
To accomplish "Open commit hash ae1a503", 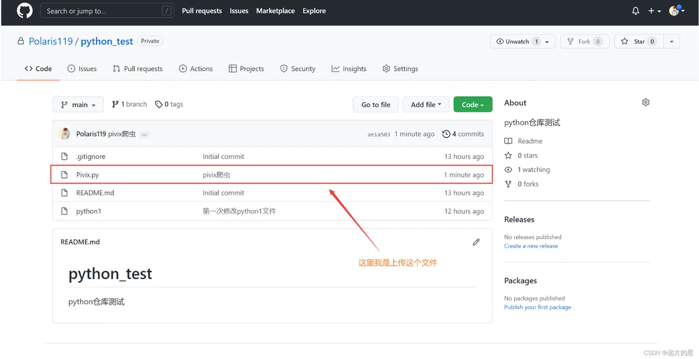I will point(378,134).
